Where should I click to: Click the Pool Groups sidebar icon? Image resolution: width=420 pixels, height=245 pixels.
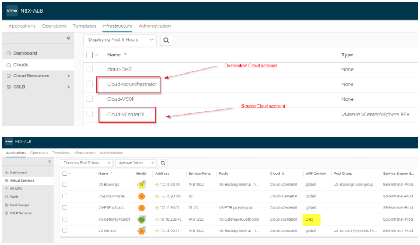(x=6, y=204)
